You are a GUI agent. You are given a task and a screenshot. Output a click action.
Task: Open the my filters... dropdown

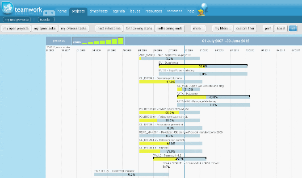[x=222, y=29]
